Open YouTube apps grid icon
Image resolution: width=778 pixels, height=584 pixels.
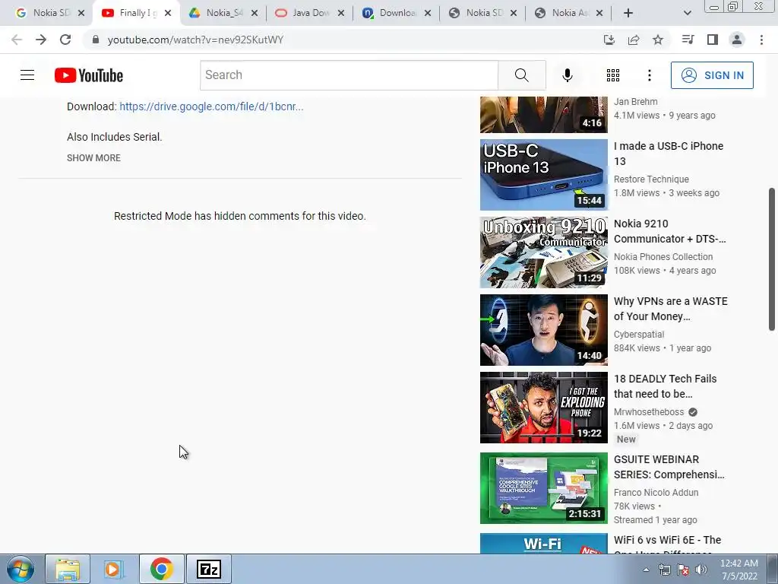tap(613, 75)
